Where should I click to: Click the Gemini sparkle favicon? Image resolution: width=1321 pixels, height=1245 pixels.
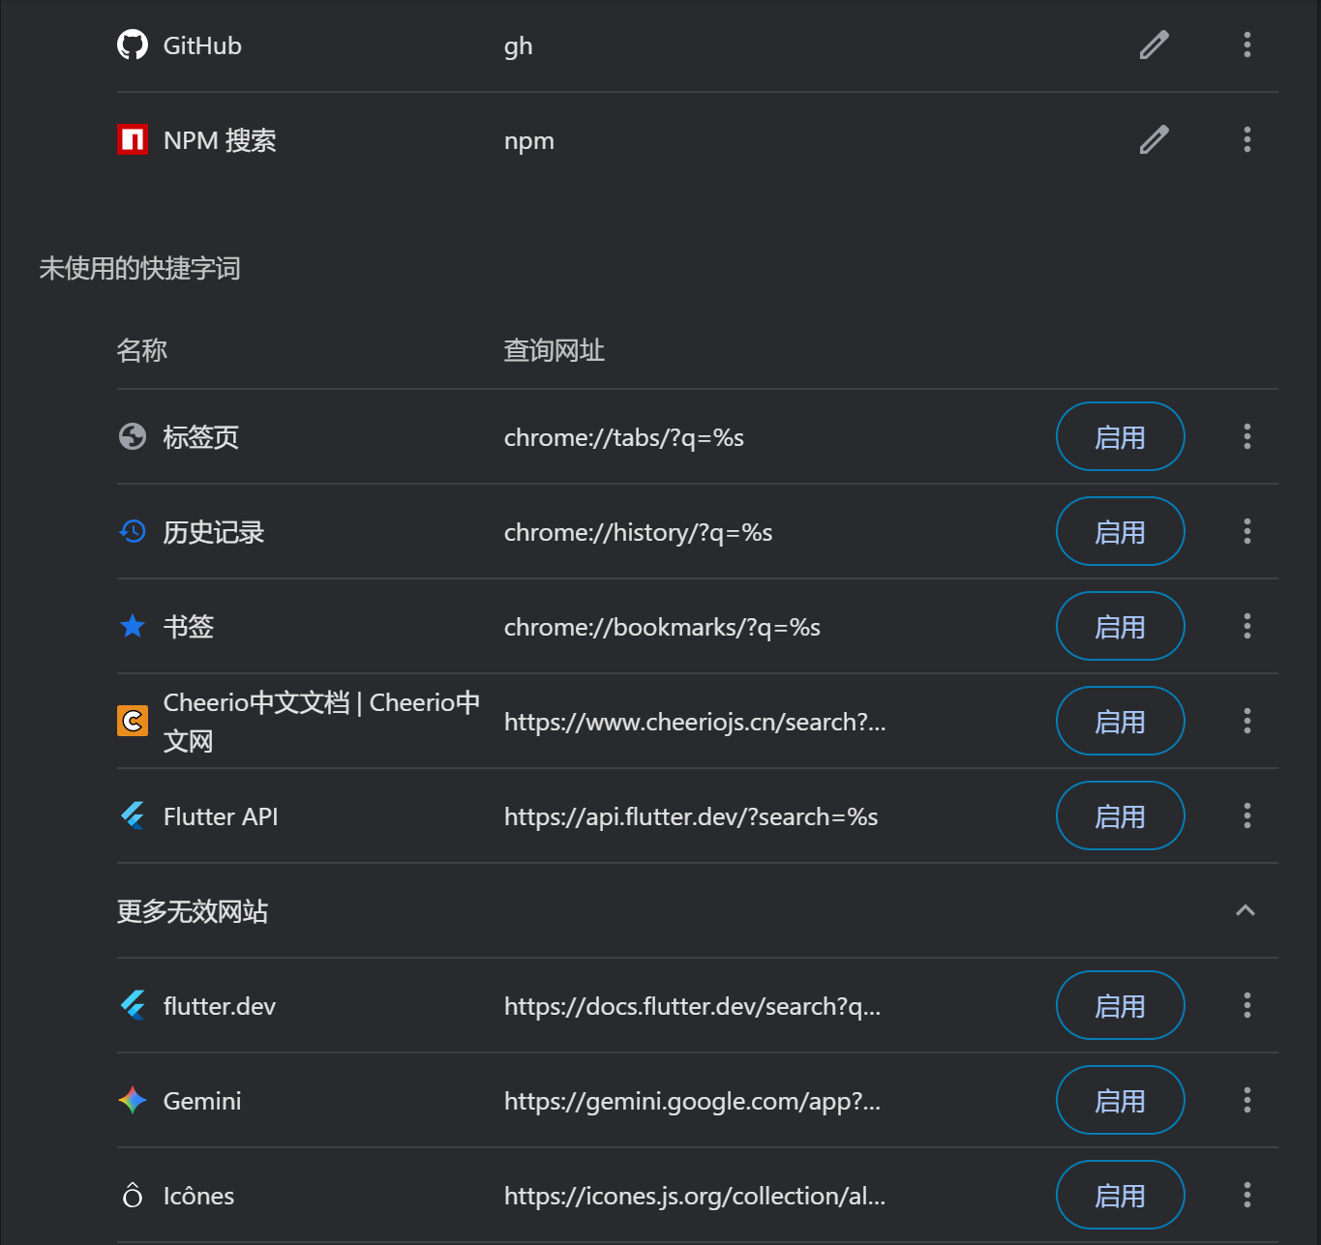[x=133, y=1100]
